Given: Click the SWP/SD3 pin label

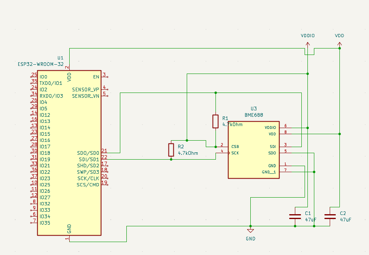Looking at the screenshot, I should point(88,172).
